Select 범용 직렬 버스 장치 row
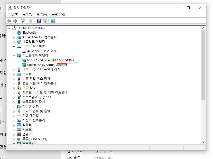213x159 pixels. point(36,79)
